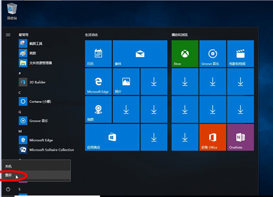Open the orange 获取 Office tile
Viewport: 273px width, 197px height.
(213, 137)
